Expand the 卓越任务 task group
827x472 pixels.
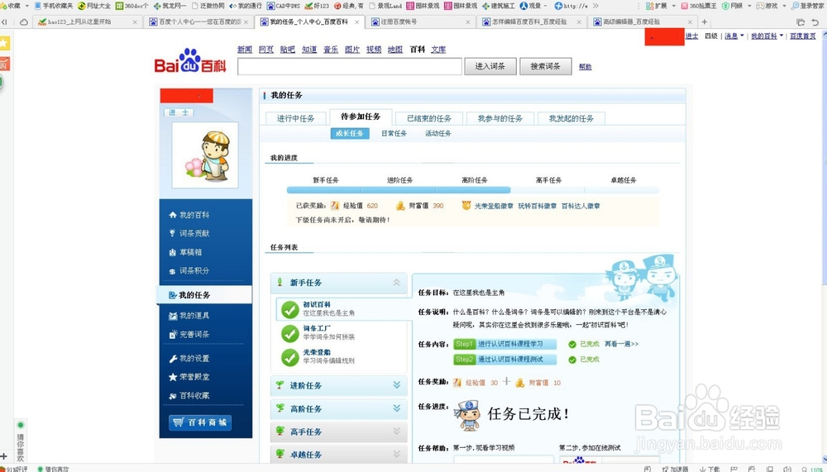coord(397,454)
